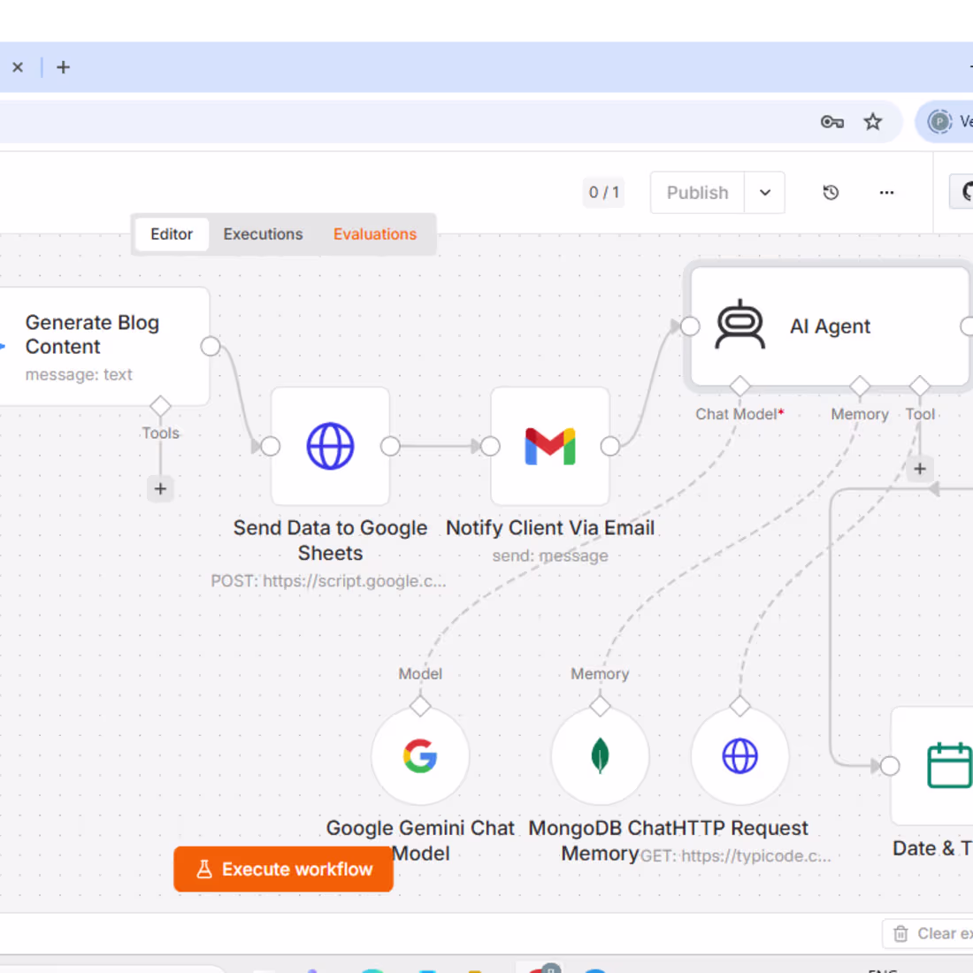Click the Generate Blog Content Tools diamond
The height and width of the screenshot is (973, 973).
[160, 406]
